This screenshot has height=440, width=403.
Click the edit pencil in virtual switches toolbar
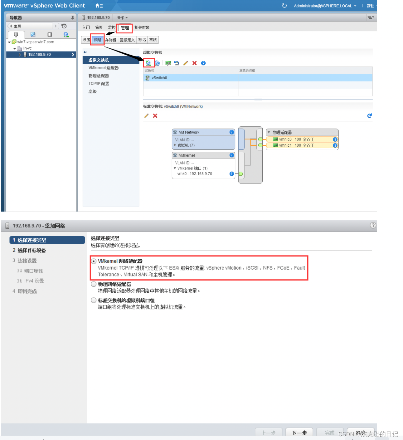click(x=186, y=63)
